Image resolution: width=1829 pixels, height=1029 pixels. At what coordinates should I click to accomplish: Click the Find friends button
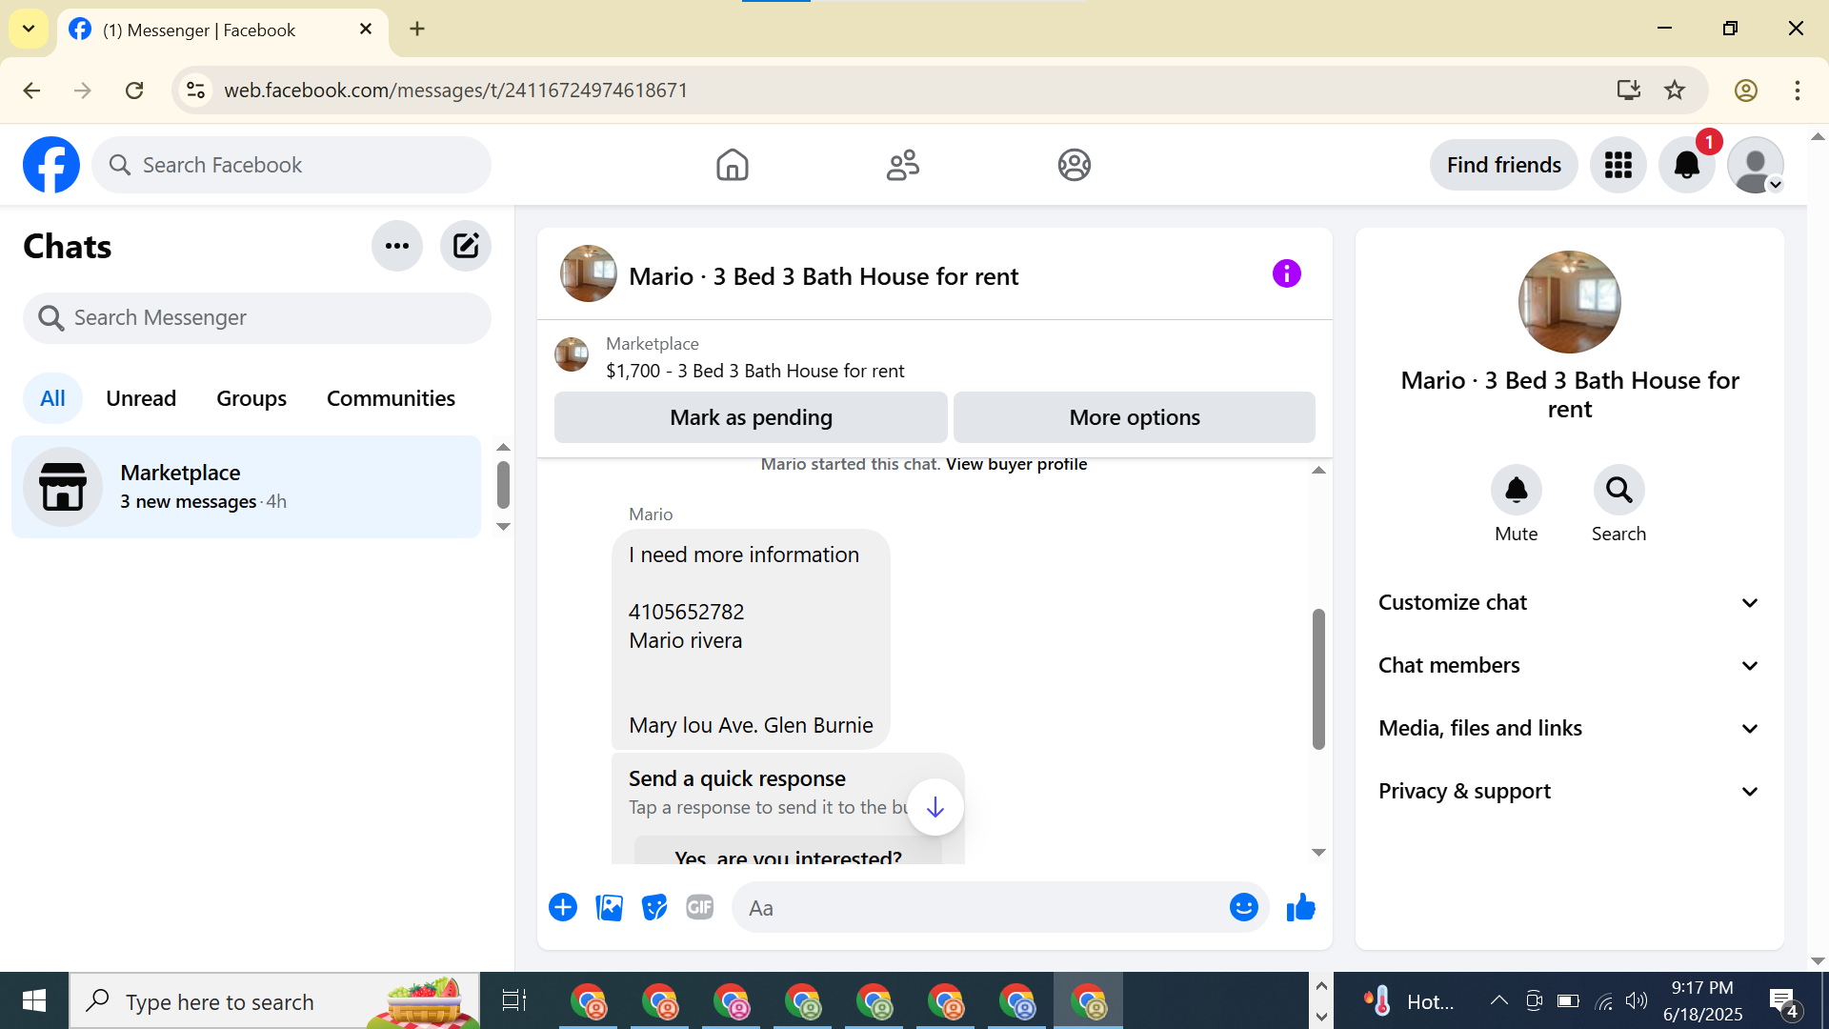point(1503,165)
